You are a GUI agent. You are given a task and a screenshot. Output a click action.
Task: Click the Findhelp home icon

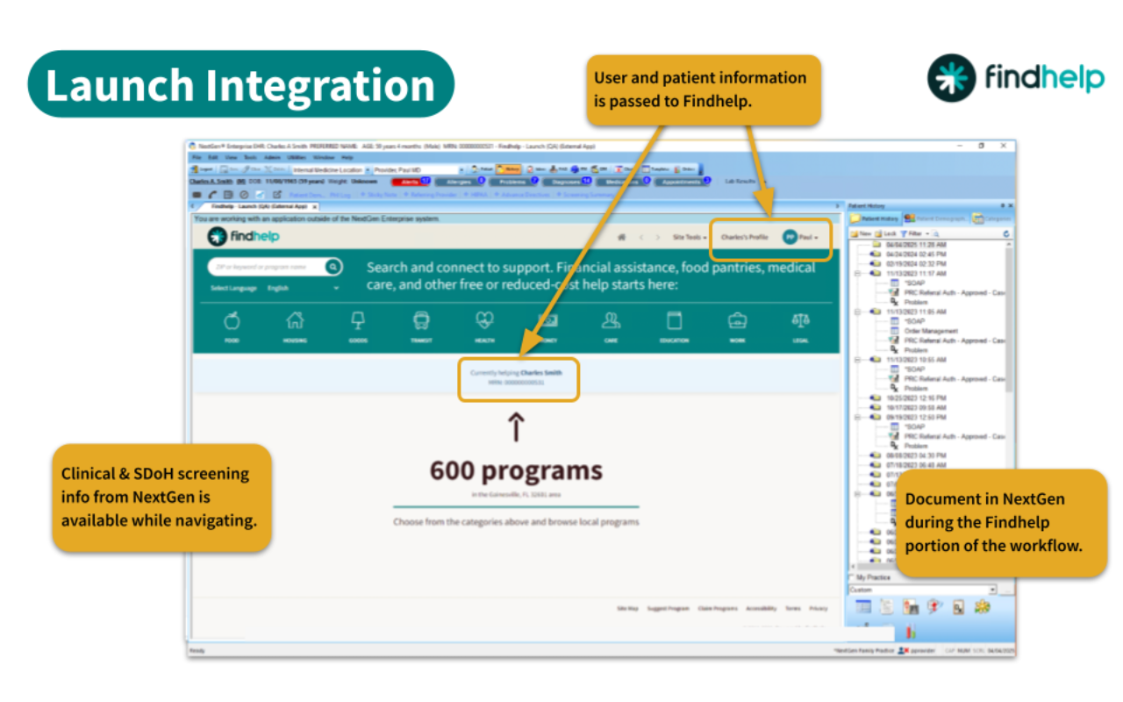tap(622, 237)
